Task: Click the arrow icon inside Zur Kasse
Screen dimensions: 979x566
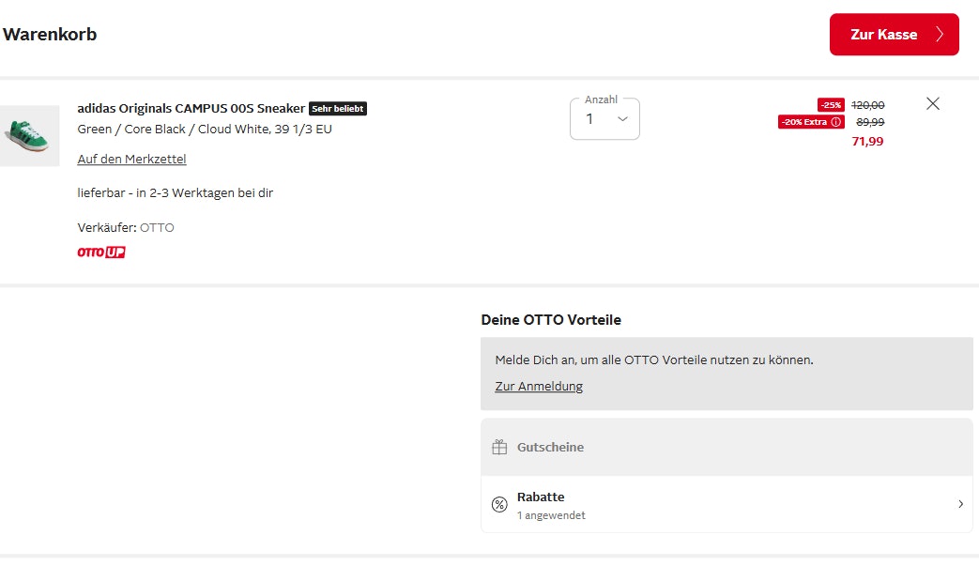Action: (x=940, y=35)
